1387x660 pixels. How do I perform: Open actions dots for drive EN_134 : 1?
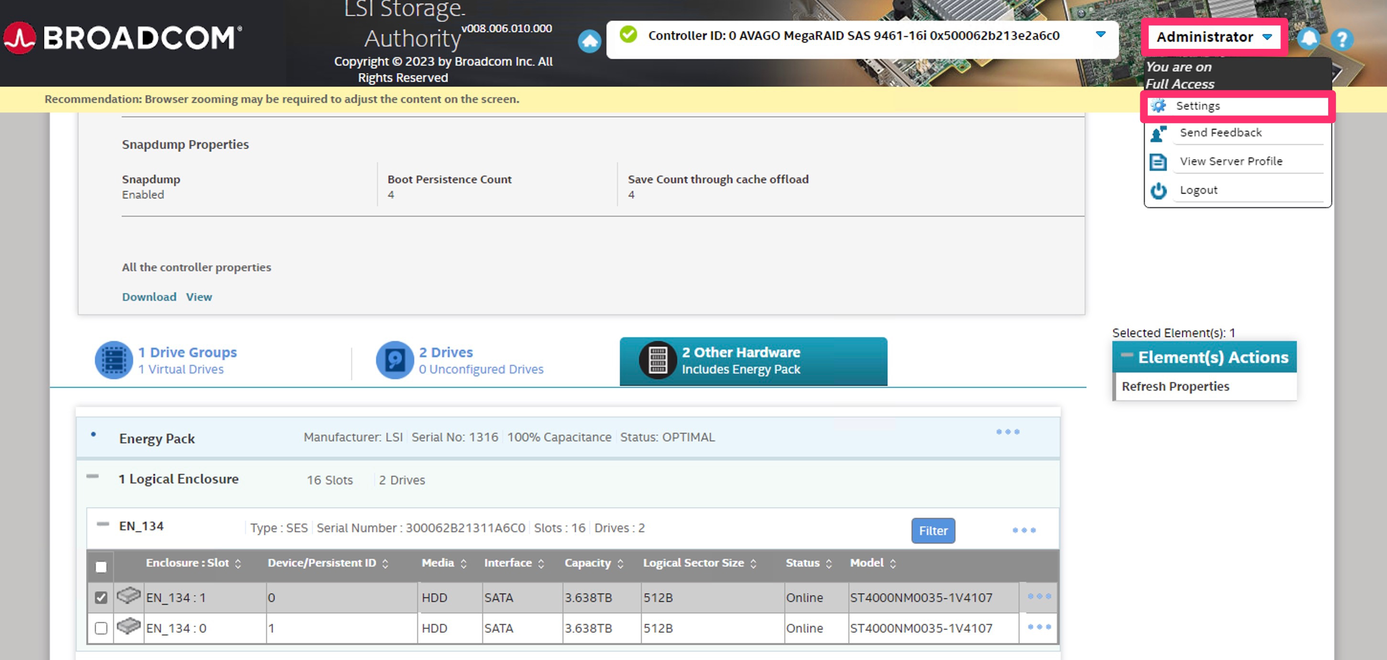[1039, 596]
